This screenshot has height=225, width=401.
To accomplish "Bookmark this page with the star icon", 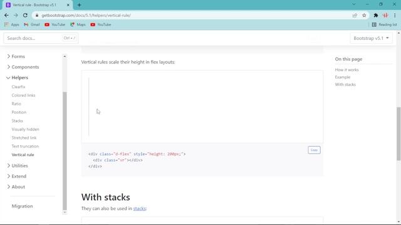I will (364, 15).
